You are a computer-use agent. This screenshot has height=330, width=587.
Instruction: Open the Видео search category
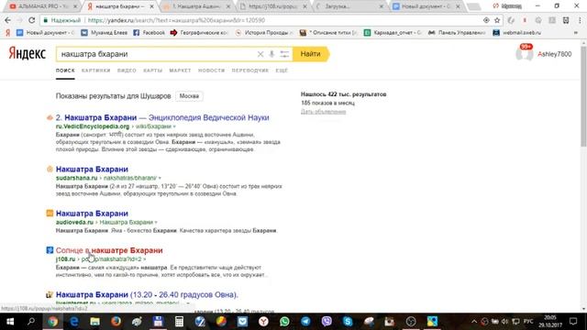pyautogui.click(x=127, y=71)
